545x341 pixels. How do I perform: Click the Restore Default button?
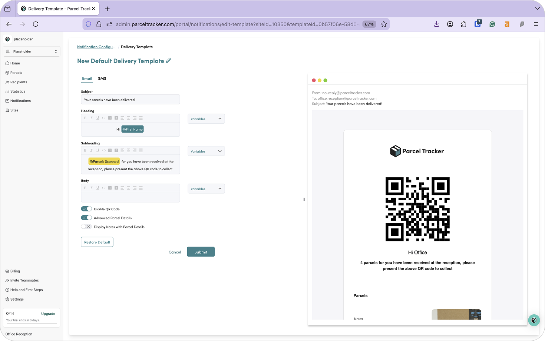97,242
